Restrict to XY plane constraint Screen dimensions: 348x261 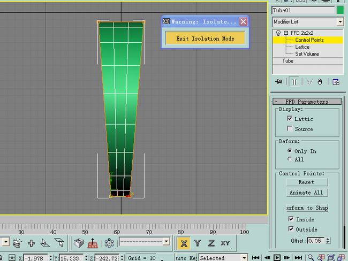(225, 243)
